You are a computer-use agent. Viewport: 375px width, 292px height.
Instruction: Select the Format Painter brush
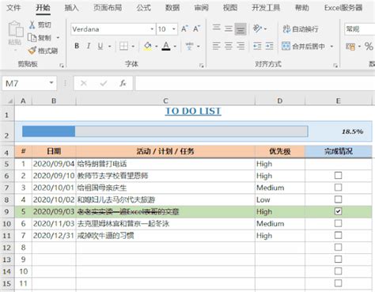(x=32, y=50)
